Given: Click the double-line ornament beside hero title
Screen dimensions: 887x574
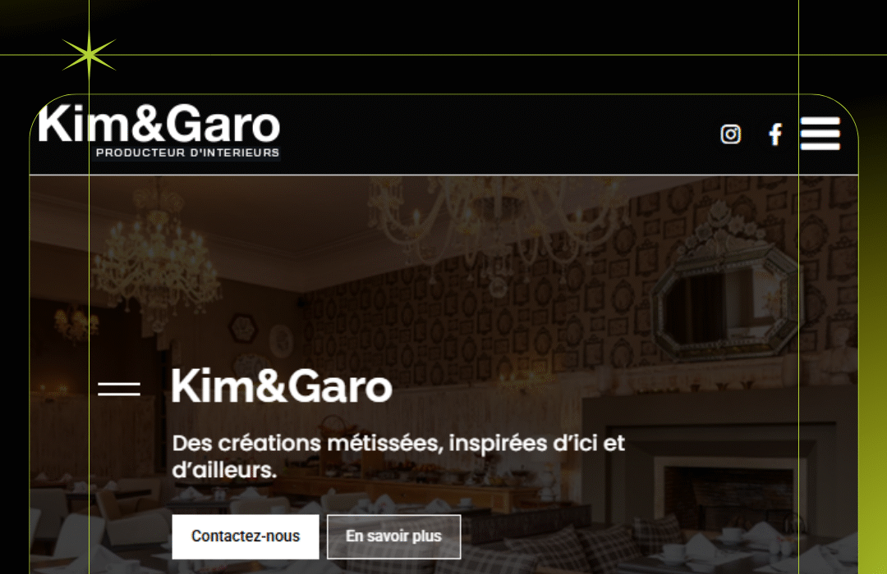Looking at the screenshot, I should click(x=119, y=389).
